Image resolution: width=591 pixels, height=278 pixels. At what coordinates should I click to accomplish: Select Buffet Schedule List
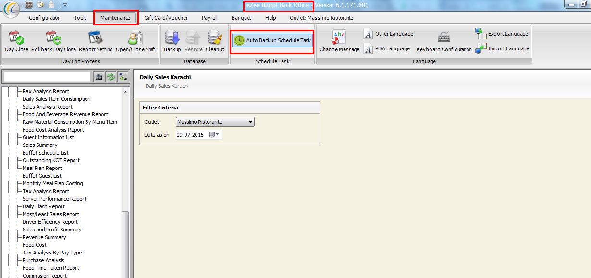(x=46, y=153)
